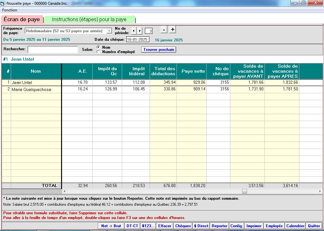Click the left arrow for period number
The width and height of the screenshot is (324, 231).
(x=134, y=31)
